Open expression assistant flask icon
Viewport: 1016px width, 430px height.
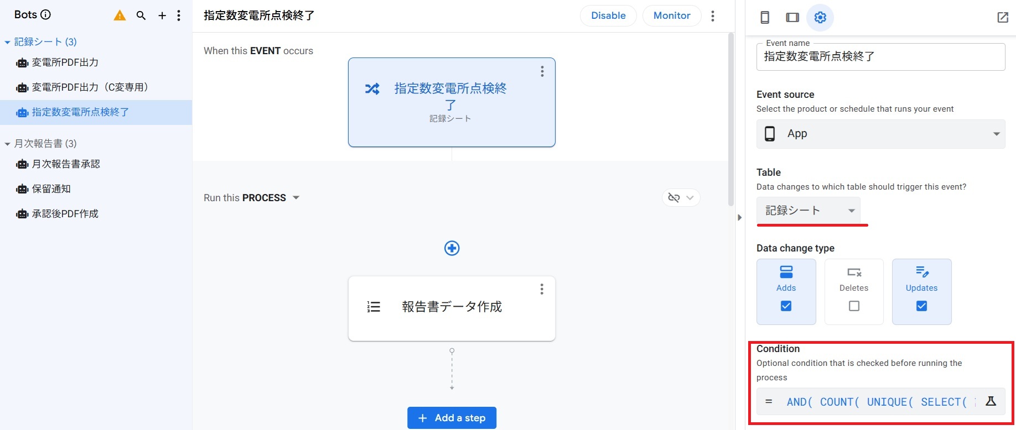coord(991,401)
